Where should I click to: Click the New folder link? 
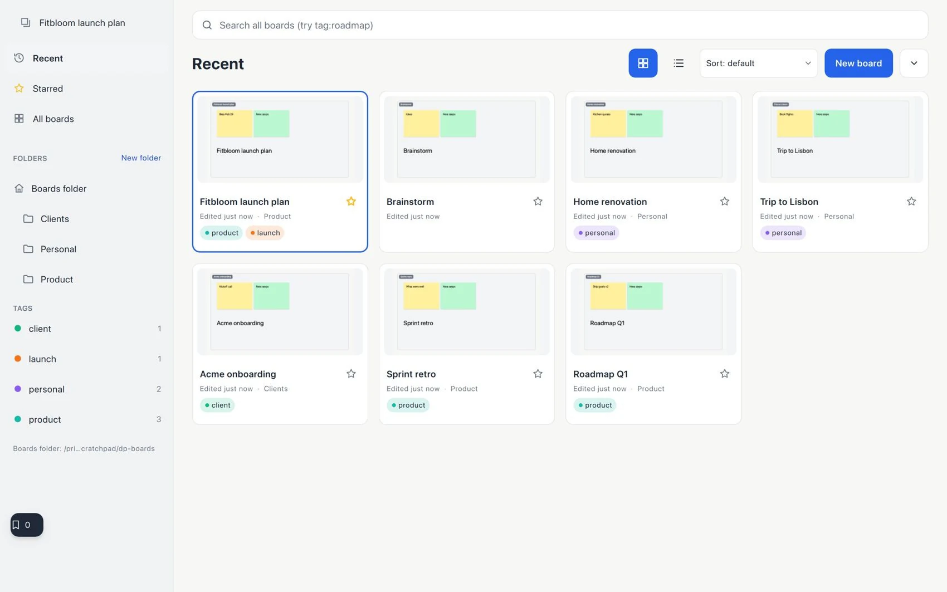point(141,158)
